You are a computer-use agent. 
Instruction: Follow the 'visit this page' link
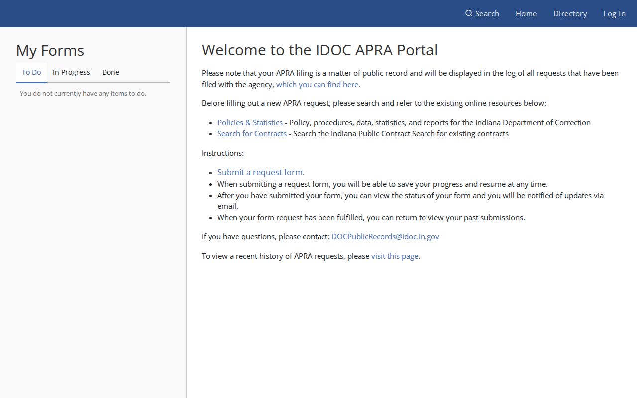coord(394,256)
